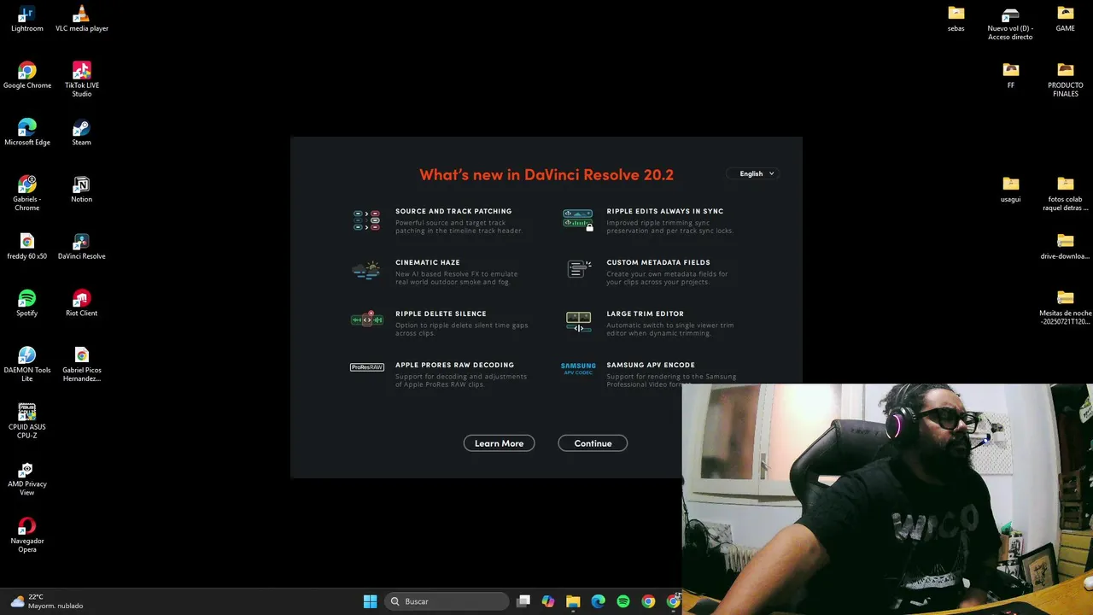Select the Spotify desktop icon
Image resolution: width=1093 pixels, height=615 pixels.
27,303
